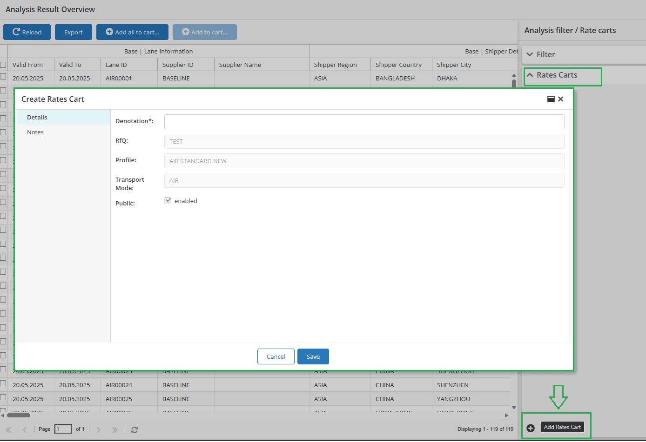Go to last page icon
The height and width of the screenshot is (442, 646).
point(115,430)
